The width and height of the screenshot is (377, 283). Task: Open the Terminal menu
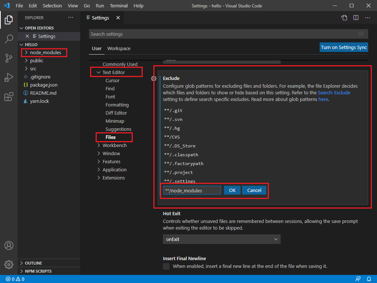pyautogui.click(x=119, y=6)
